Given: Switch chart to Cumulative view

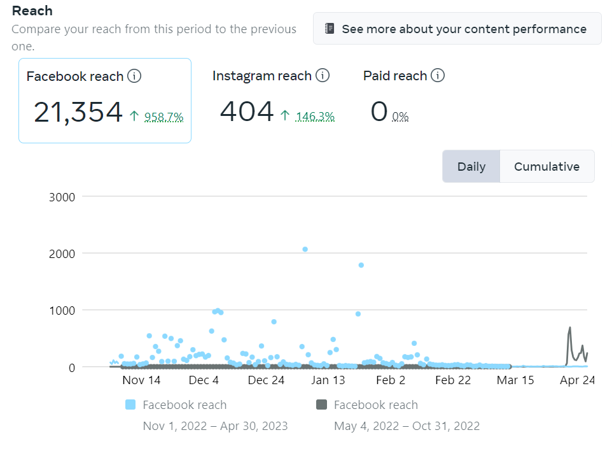Looking at the screenshot, I should [x=546, y=166].
